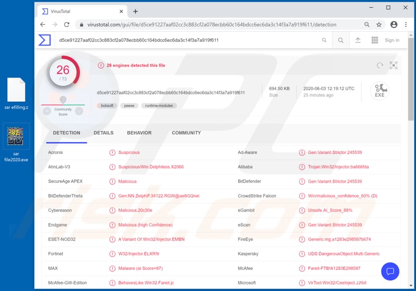This screenshot has width=416, height=291.
Task: Click the file hash text below the alert
Action: click(171, 93)
